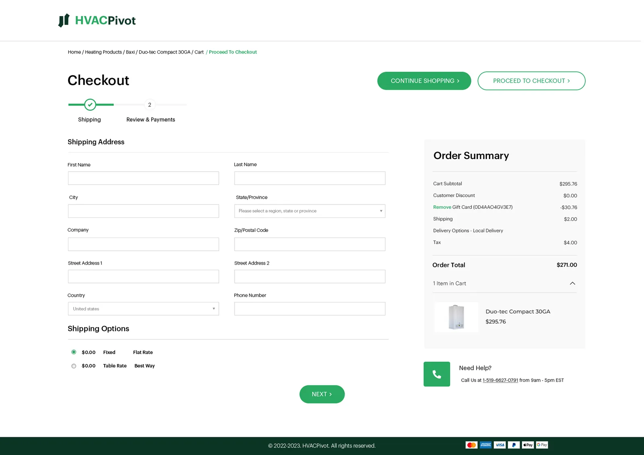Image resolution: width=644 pixels, height=455 pixels.
Task: Click the Google Pay icon
Action: [542, 445]
